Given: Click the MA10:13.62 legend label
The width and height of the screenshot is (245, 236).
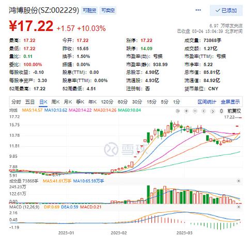Looking at the screenshot, I should 55,110.
